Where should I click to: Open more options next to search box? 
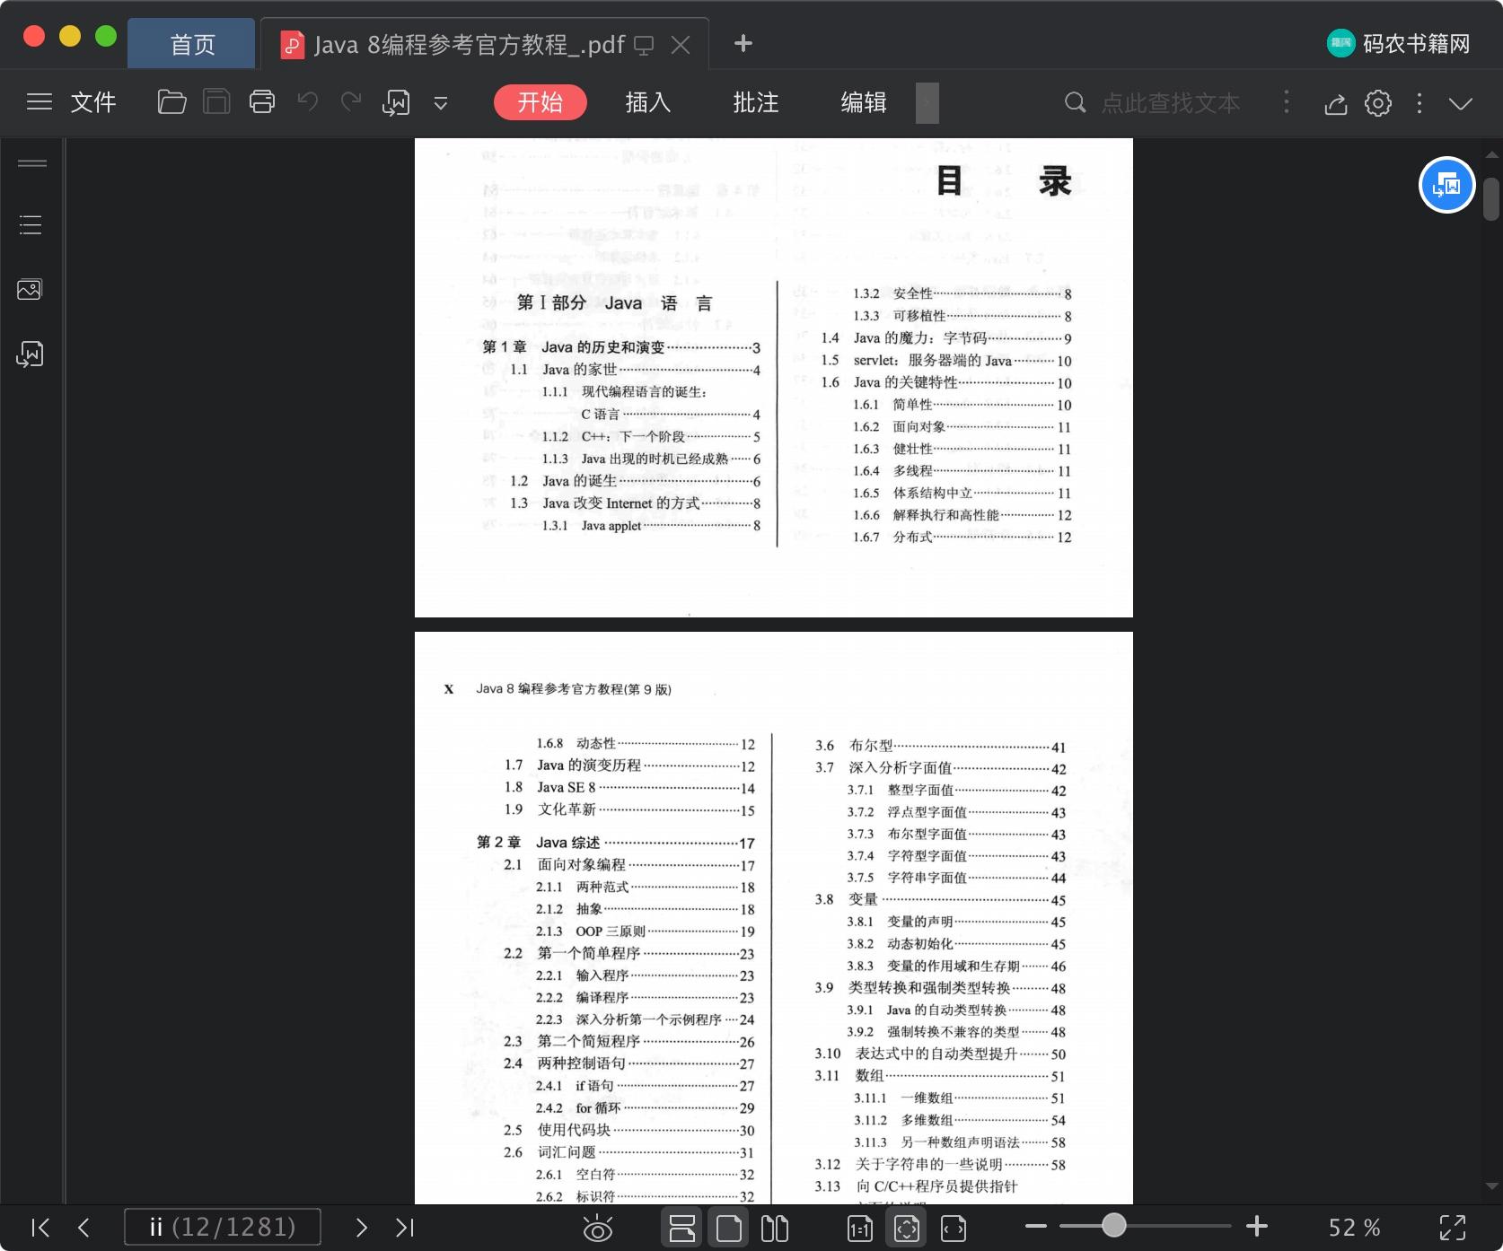[x=1287, y=102]
